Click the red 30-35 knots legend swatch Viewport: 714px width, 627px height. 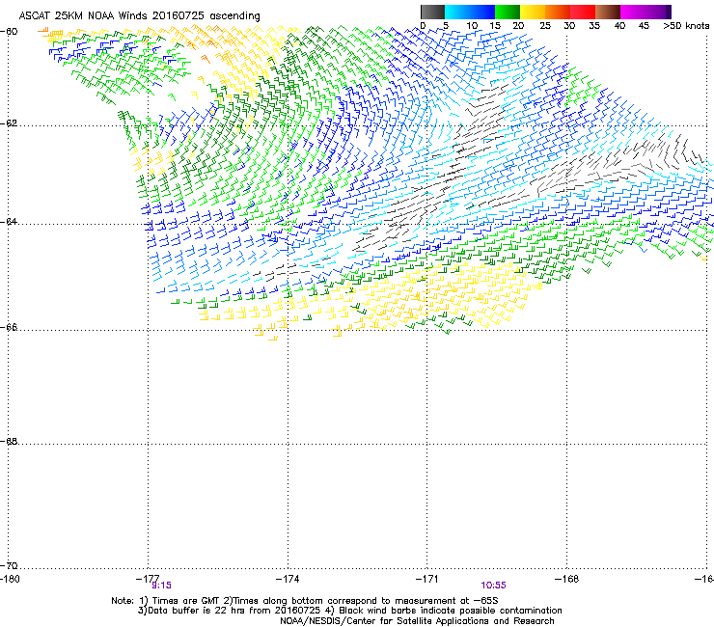(583, 12)
